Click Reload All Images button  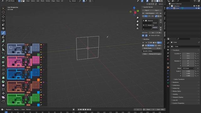pyautogui.click(x=155, y=54)
